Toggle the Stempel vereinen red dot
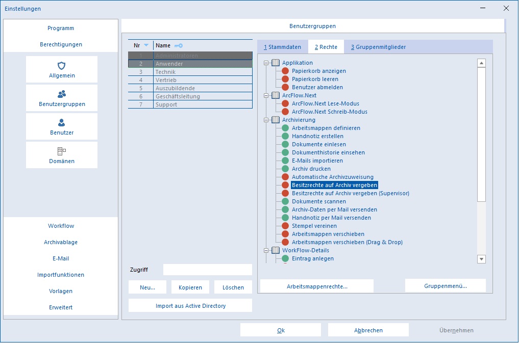The image size is (519, 343). tap(285, 226)
